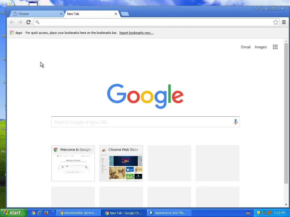This screenshot has height=217, width=290.
Task: Start voice search with the microphone icon
Action: [235, 122]
